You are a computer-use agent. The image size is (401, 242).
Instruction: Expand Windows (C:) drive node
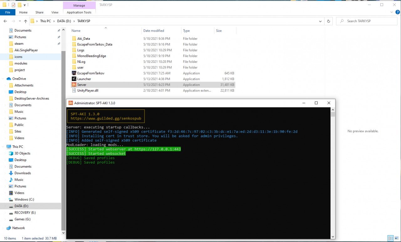tap(6, 199)
